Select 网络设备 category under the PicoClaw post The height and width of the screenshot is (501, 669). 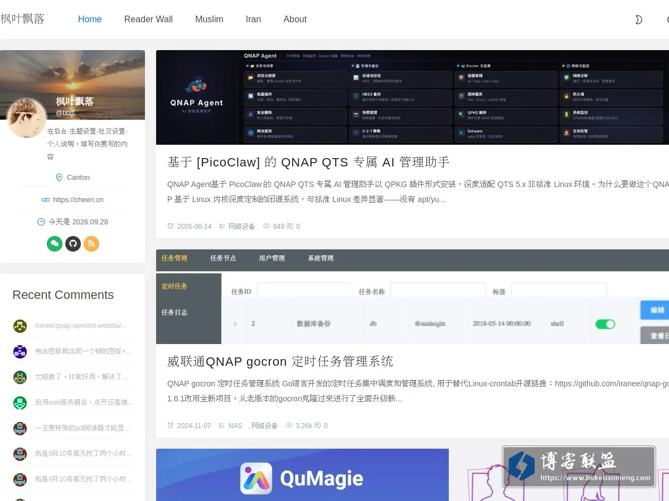[x=241, y=227]
